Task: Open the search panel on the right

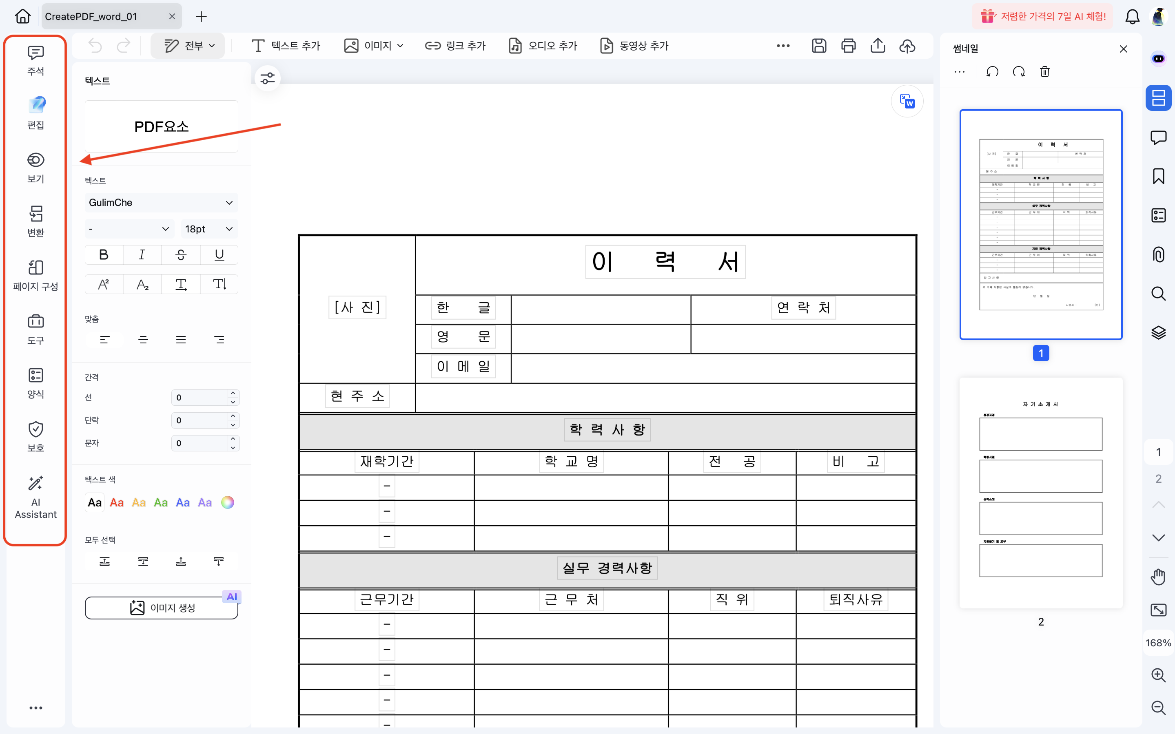Action: 1159,293
